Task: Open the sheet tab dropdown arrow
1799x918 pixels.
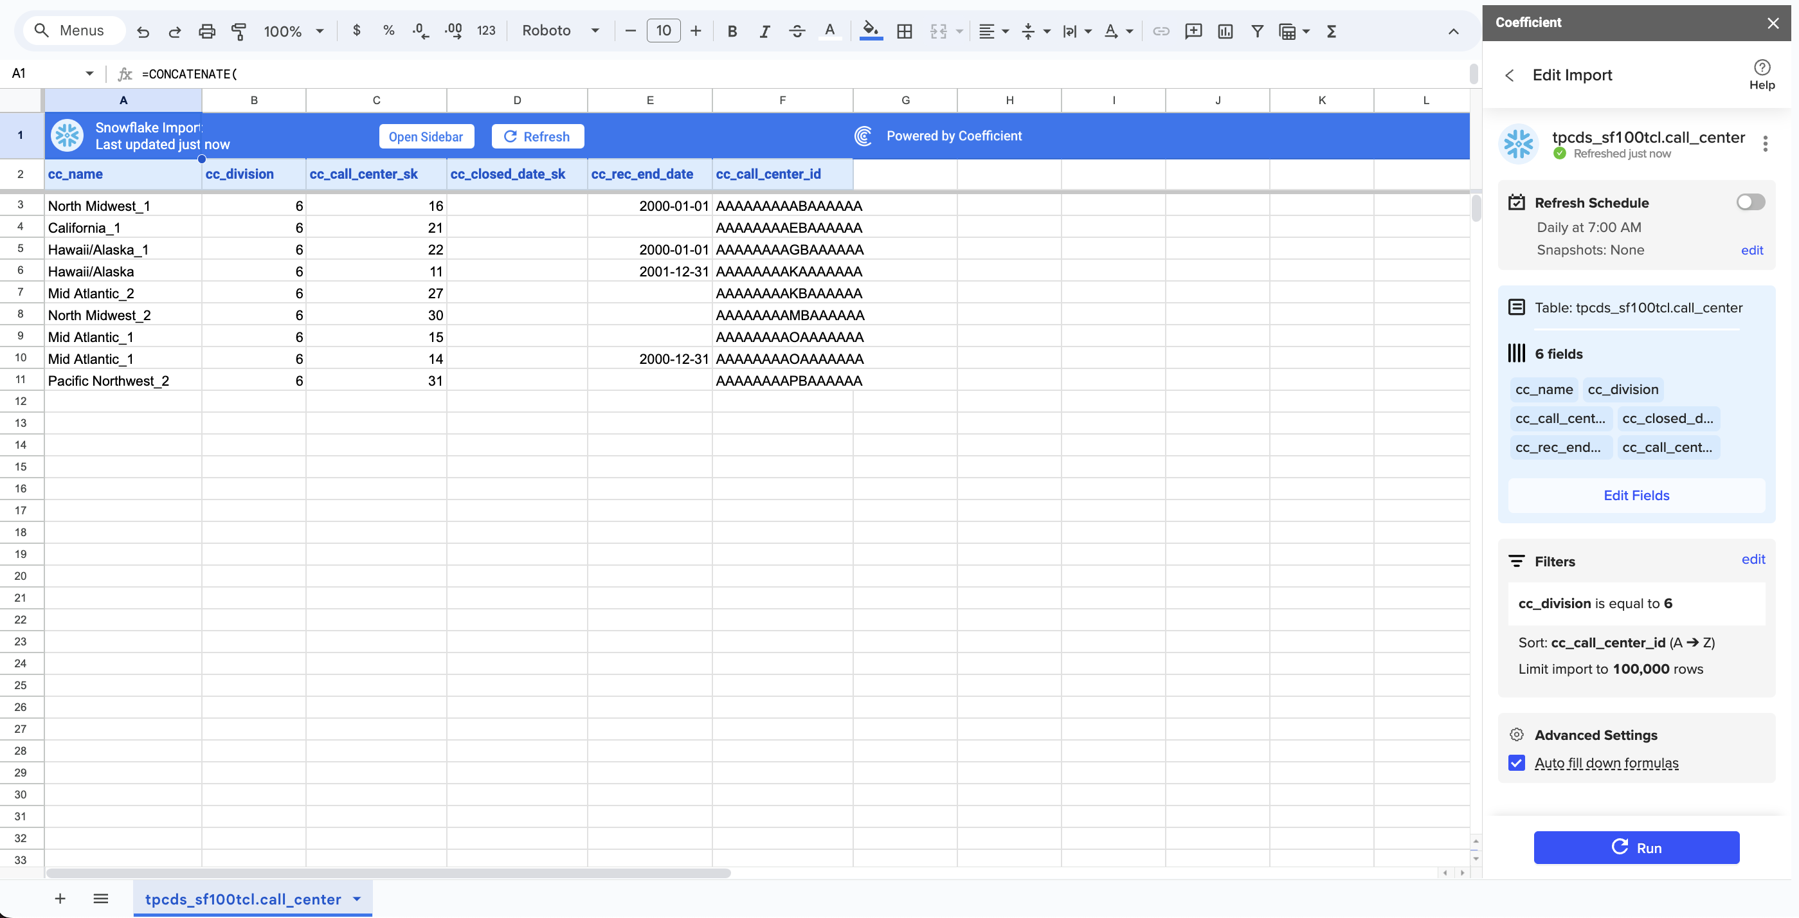Action: tap(357, 899)
